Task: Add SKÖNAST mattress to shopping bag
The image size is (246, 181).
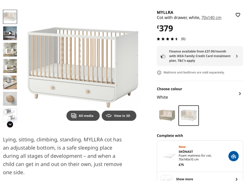Action: pos(233,156)
